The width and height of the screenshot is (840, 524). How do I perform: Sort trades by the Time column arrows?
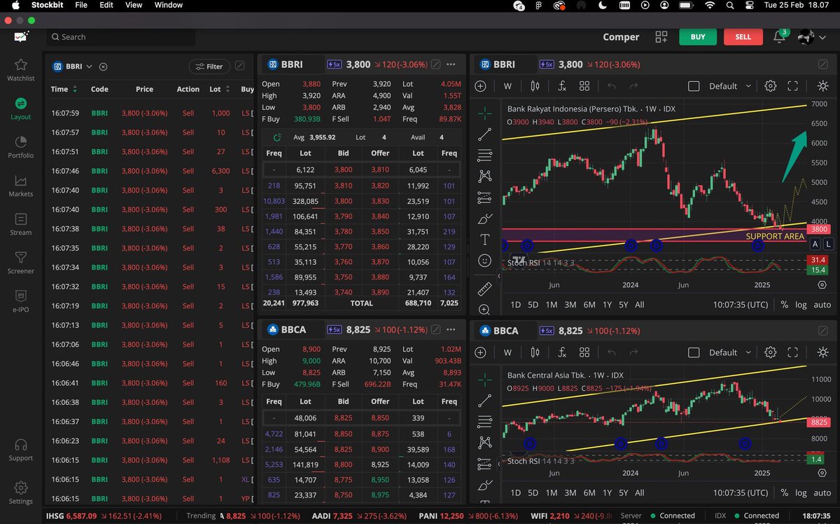click(75, 89)
